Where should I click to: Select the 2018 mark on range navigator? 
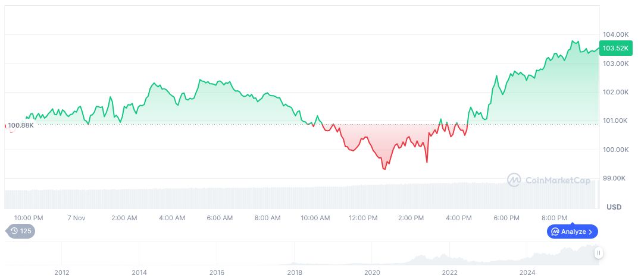(295, 272)
